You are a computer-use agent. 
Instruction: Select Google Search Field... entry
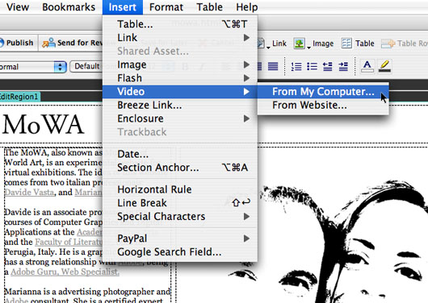click(x=180, y=251)
